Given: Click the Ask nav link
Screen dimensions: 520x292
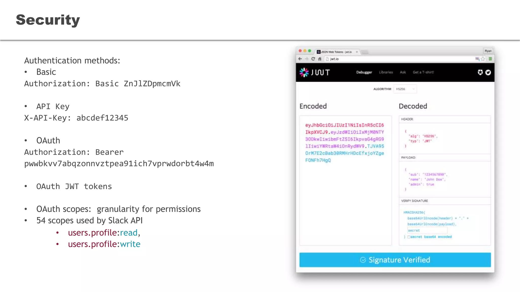Looking at the screenshot, I should click(x=403, y=72).
